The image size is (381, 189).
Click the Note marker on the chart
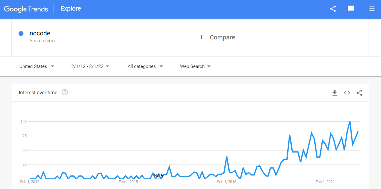158,175
